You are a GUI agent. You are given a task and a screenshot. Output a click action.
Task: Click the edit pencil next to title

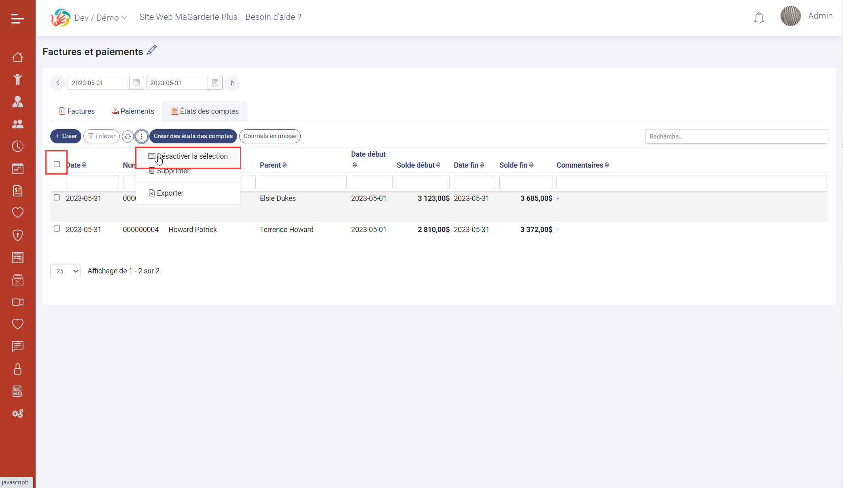tap(152, 50)
